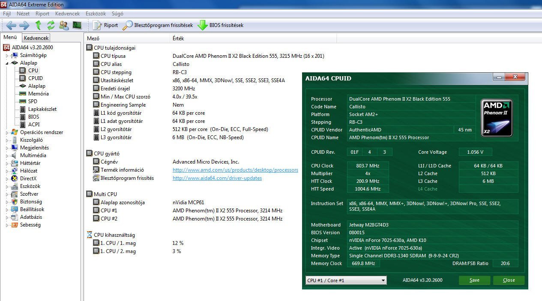The height and width of the screenshot is (301, 542).
Task: Minimize the AIDA64 CPUID window
Action: (x=498, y=77)
